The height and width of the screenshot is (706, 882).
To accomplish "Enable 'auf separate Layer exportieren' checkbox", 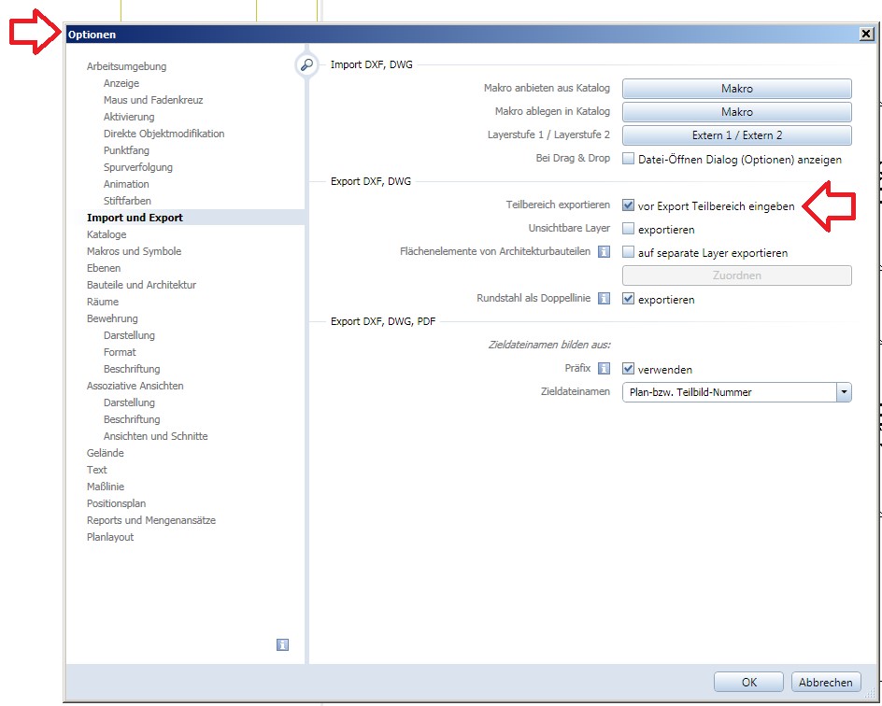I will coord(629,252).
